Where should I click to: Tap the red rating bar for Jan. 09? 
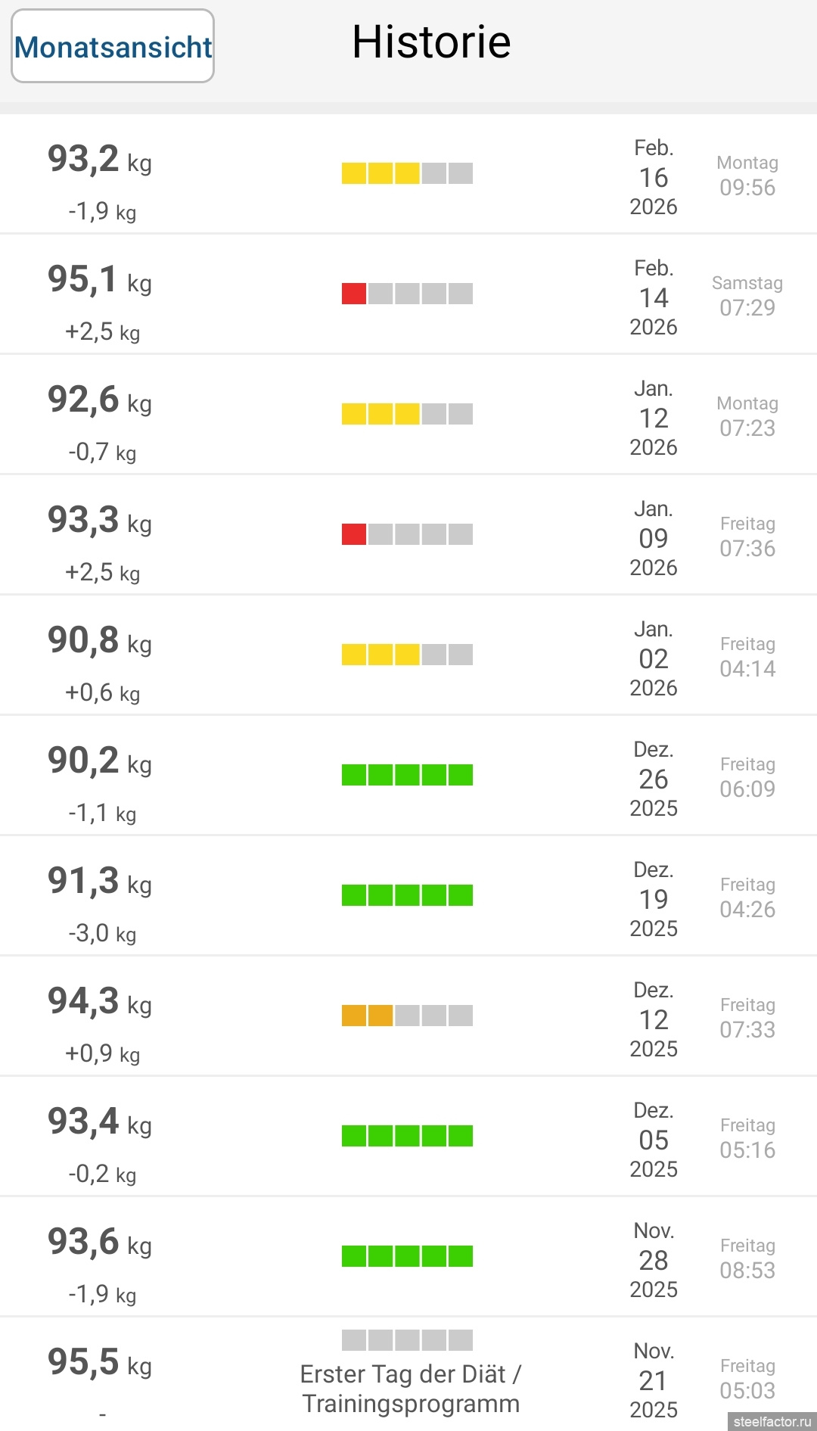pos(407,534)
